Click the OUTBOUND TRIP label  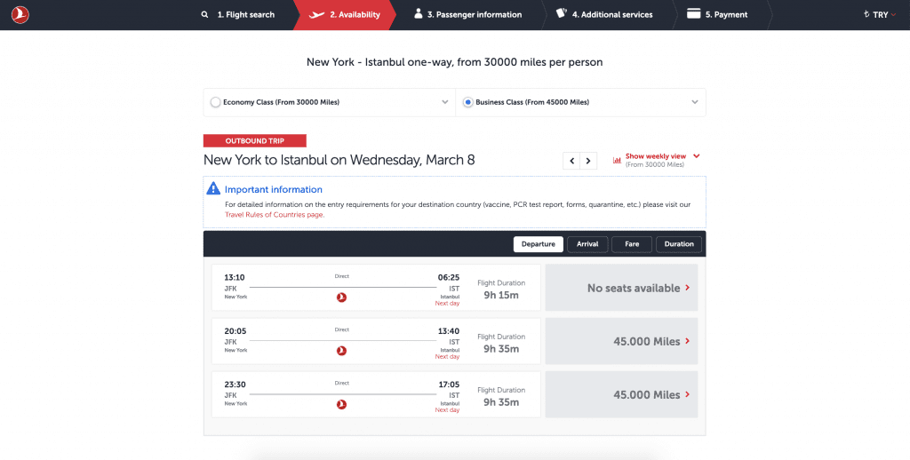pos(255,141)
